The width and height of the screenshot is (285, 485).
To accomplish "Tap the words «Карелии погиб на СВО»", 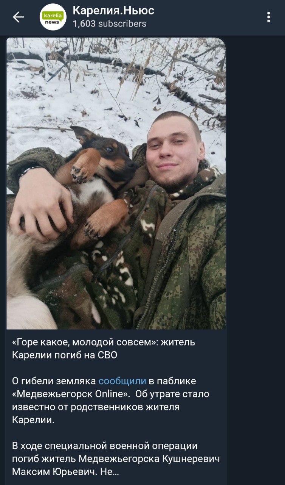I will point(65,355).
